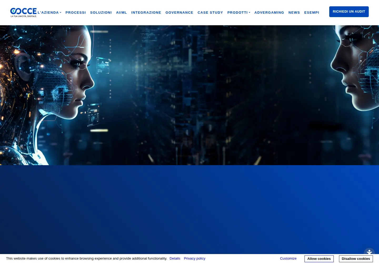The width and height of the screenshot is (379, 263).
Task: Open the NEWS section
Action: [294, 13]
